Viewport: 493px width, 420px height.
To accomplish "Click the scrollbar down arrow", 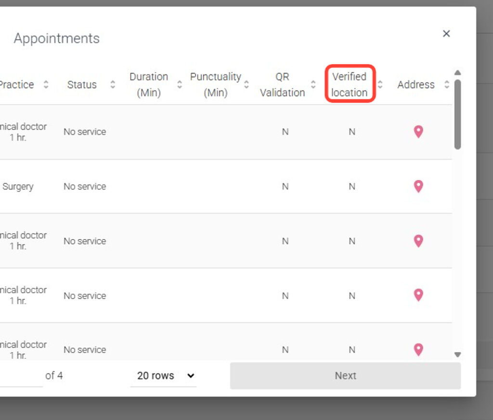I will click(457, 355).
